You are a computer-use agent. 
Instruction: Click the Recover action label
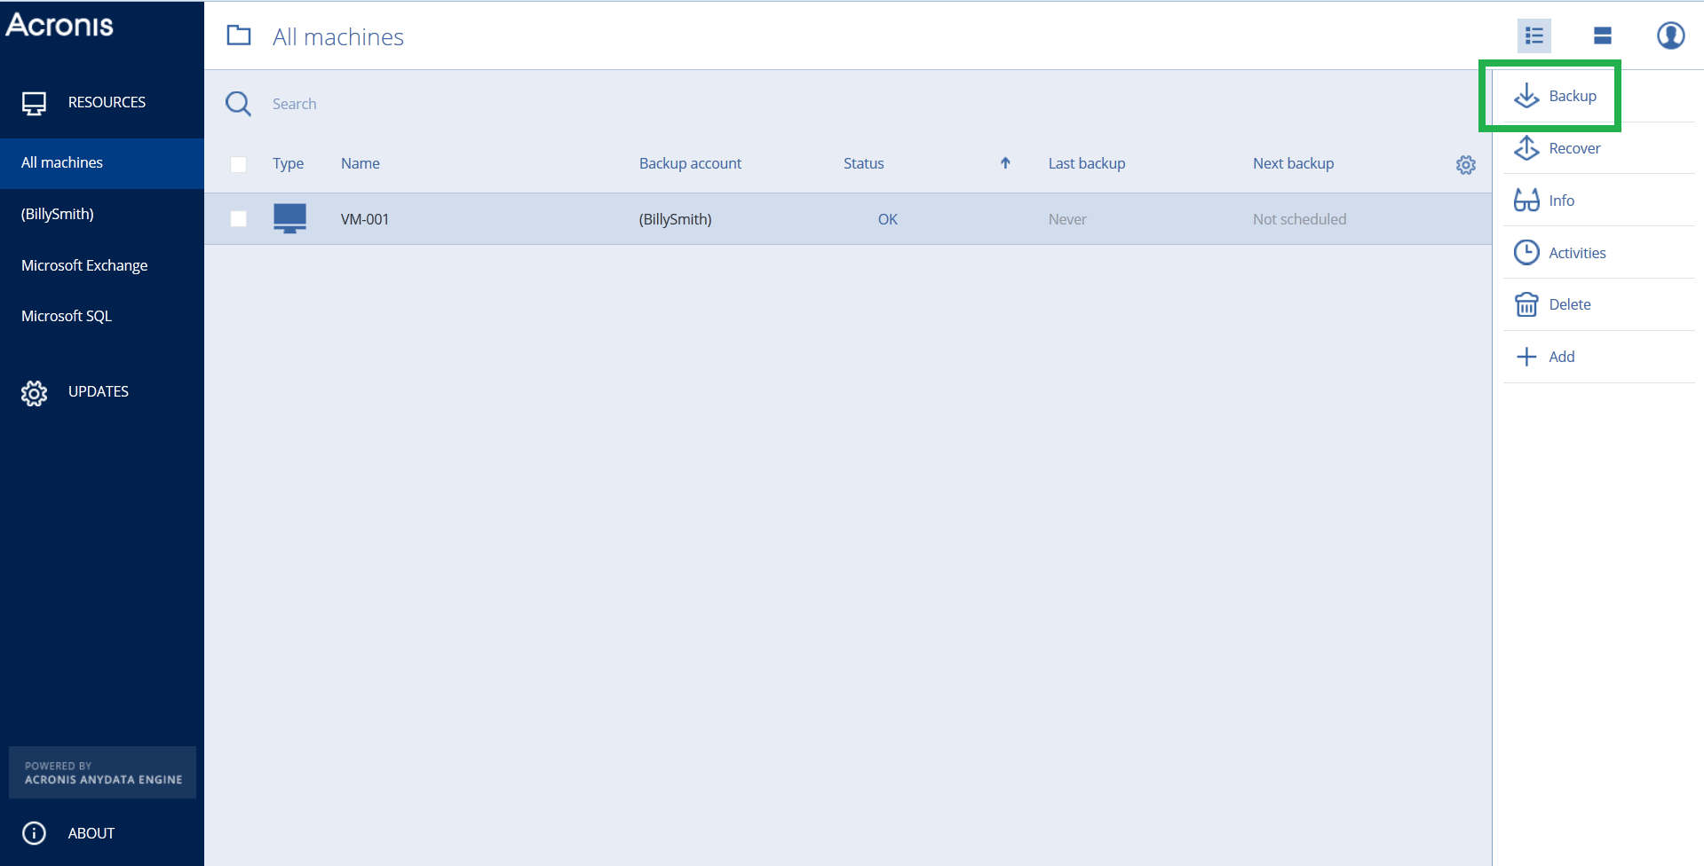(x=1574, y=148)
